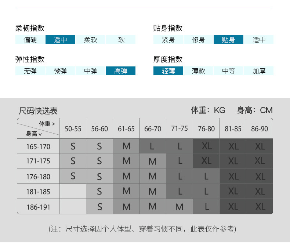Click the 薄款 thickness option

pyautogui.click(x=198, y=71)
